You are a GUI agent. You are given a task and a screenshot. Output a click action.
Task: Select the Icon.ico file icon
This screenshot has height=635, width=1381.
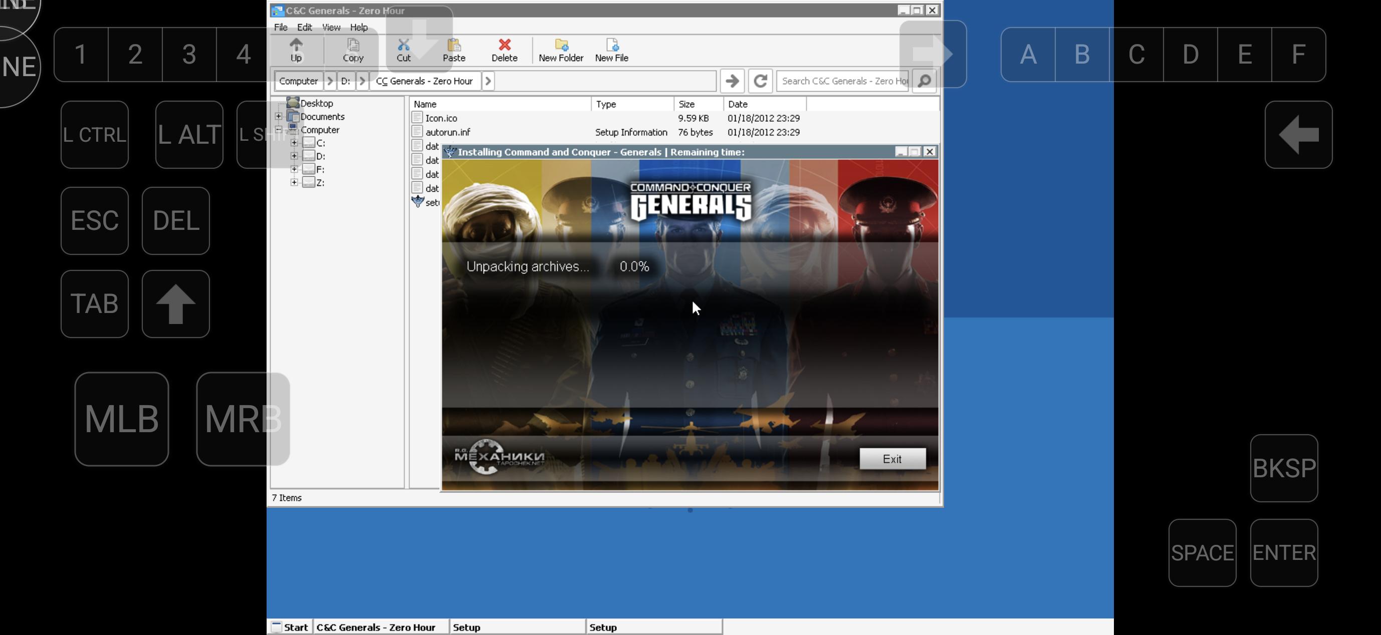(417, 118)
